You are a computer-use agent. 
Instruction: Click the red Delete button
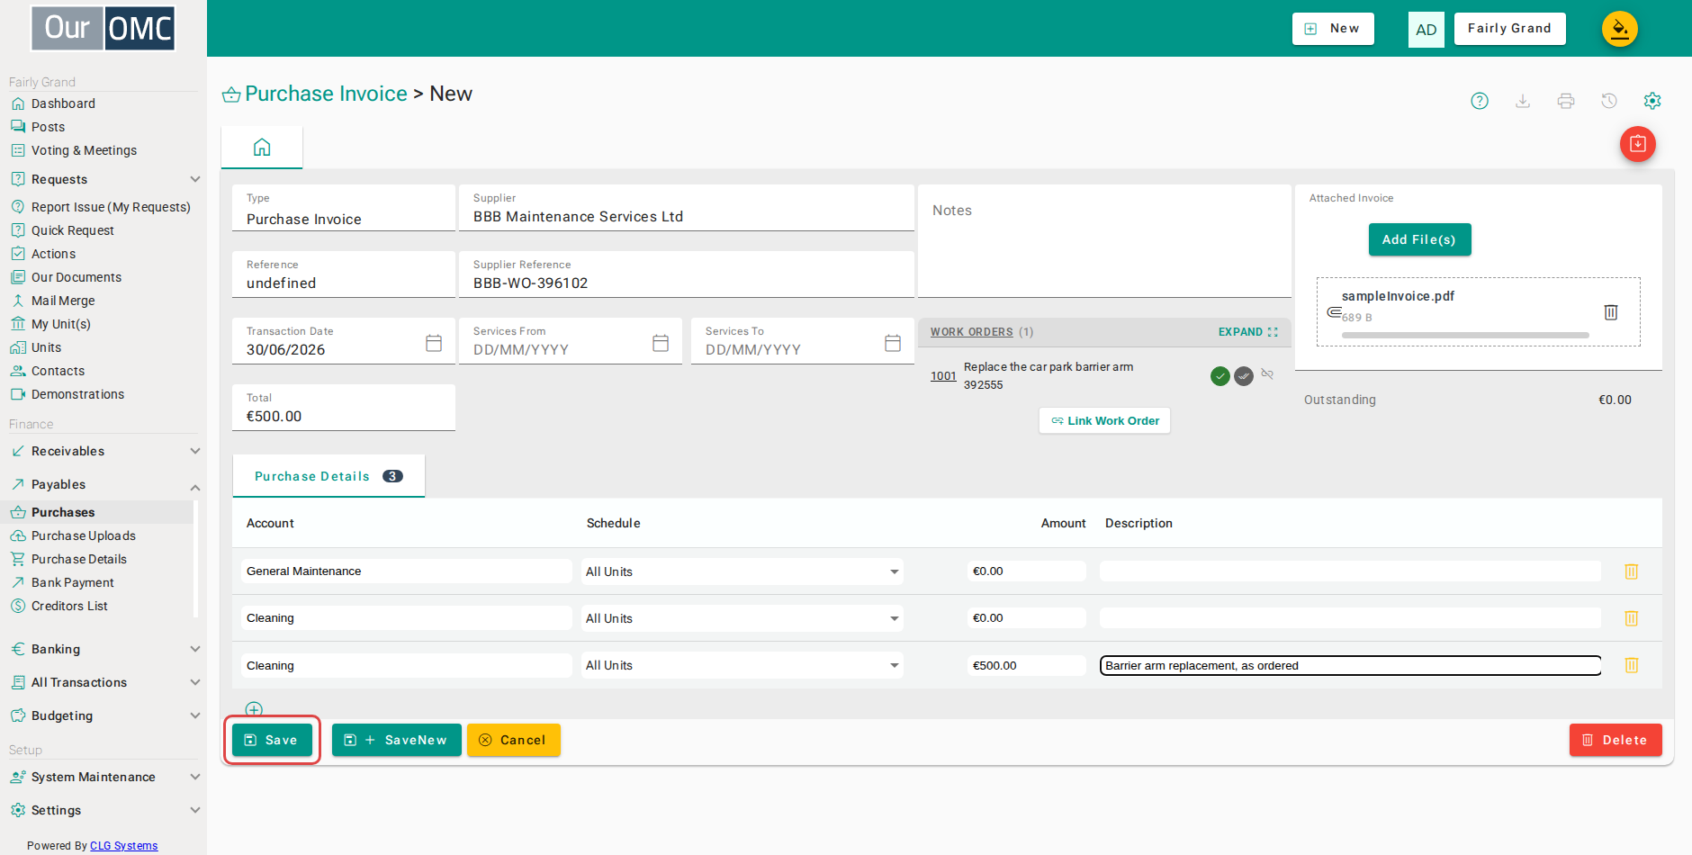click(x=1615, y=740)
